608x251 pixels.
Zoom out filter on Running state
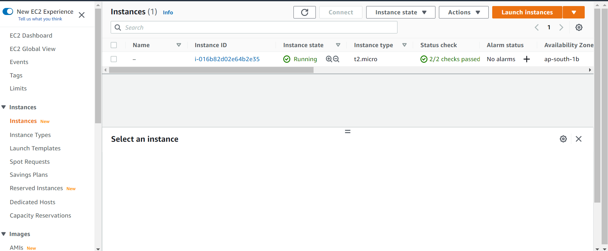coord(336,59)
